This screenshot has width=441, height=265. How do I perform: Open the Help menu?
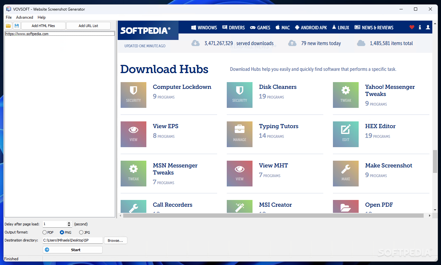41,17
